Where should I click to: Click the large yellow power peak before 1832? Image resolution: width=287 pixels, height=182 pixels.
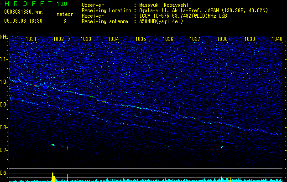pyautogui.click(x=53, y=177)
